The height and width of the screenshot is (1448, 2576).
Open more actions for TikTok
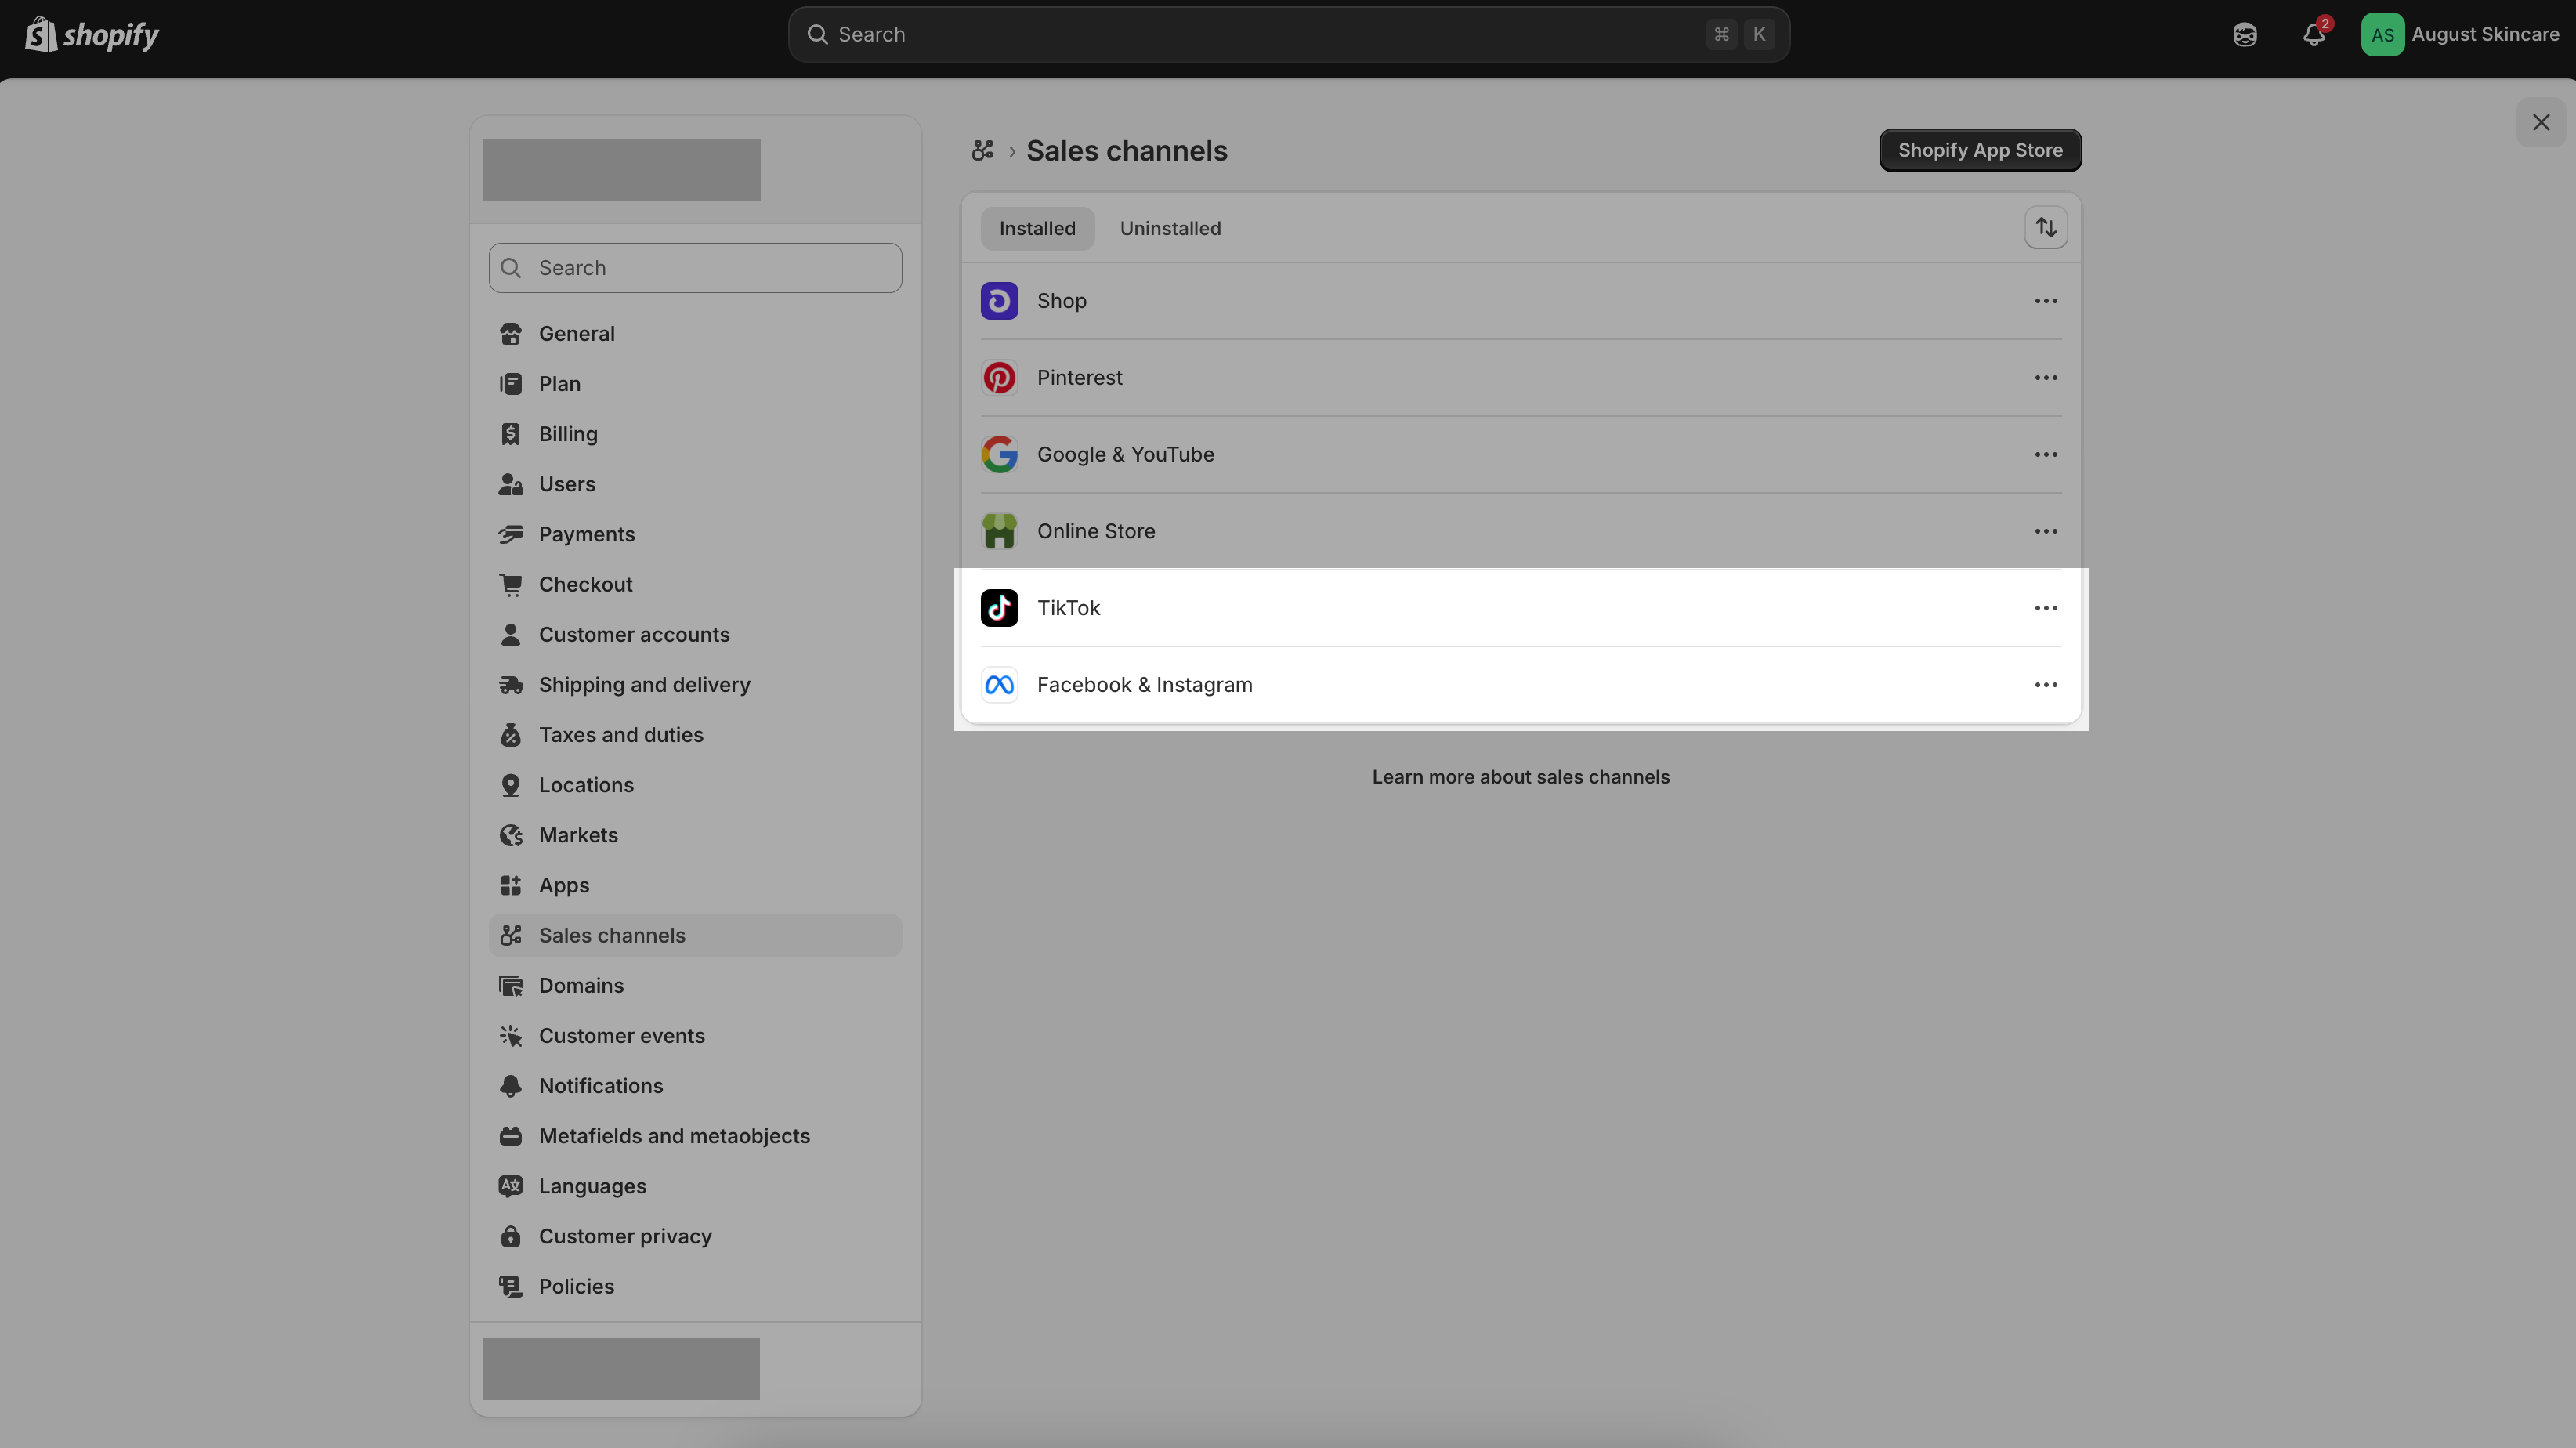2046,608
